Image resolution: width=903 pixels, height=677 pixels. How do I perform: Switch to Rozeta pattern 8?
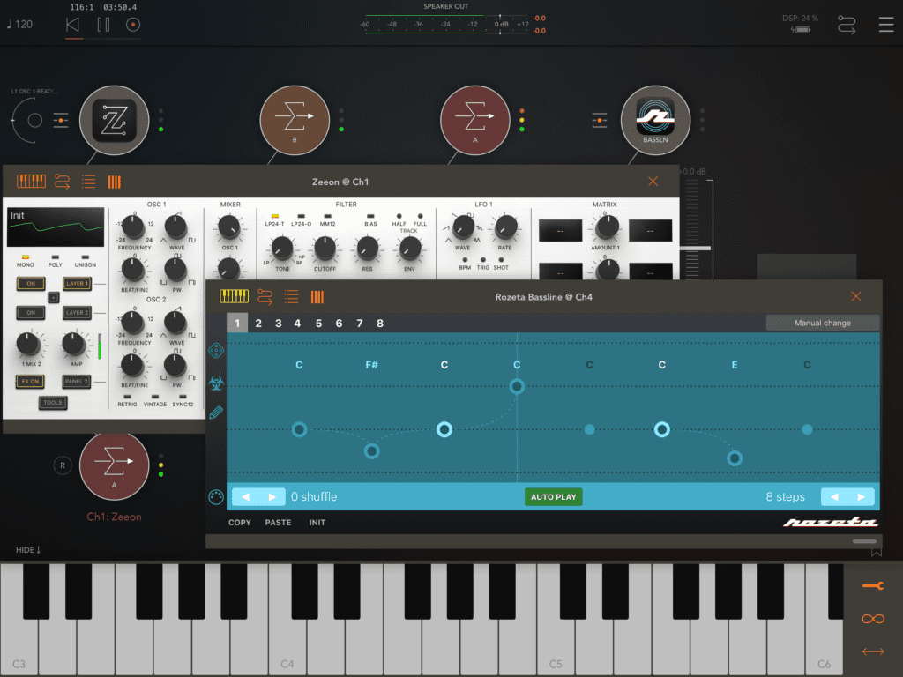point(380,323)
